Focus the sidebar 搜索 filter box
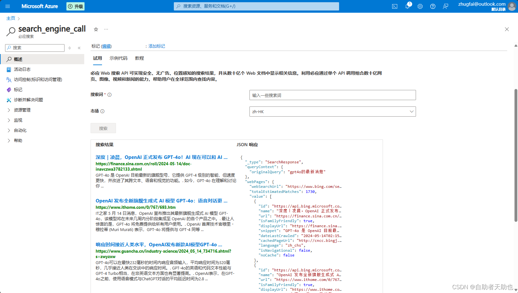The width and height of the screenshot is (518, 293). pyautogui.click(x=35, y=48)
